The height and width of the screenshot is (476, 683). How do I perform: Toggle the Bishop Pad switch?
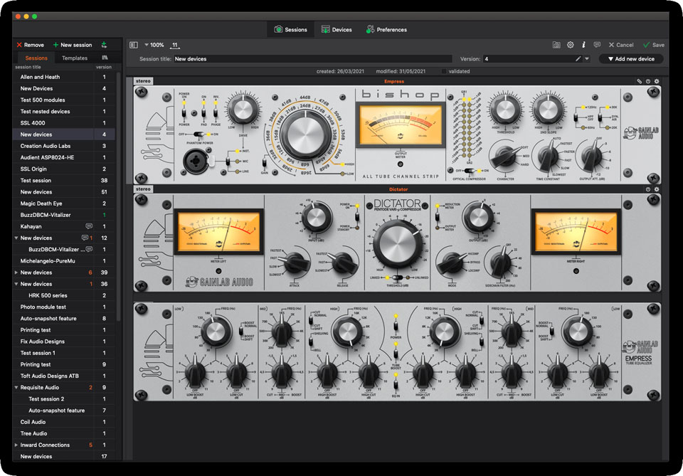(203, 112)
